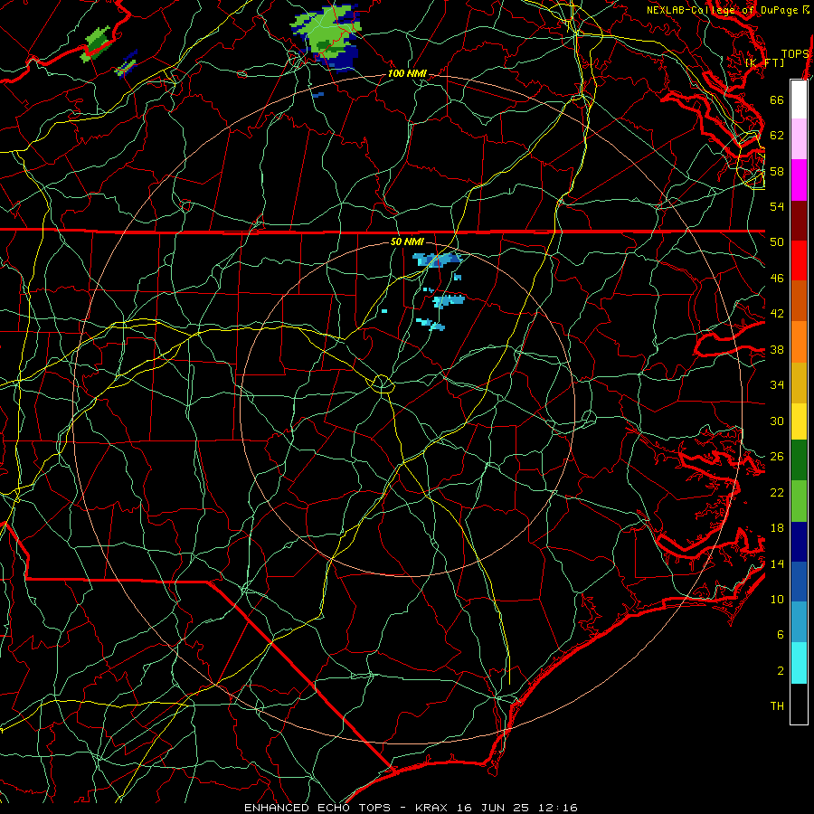Click the yellow legend swatch near 30
This screenshot has height=814, width=814.
pos(799,421)
